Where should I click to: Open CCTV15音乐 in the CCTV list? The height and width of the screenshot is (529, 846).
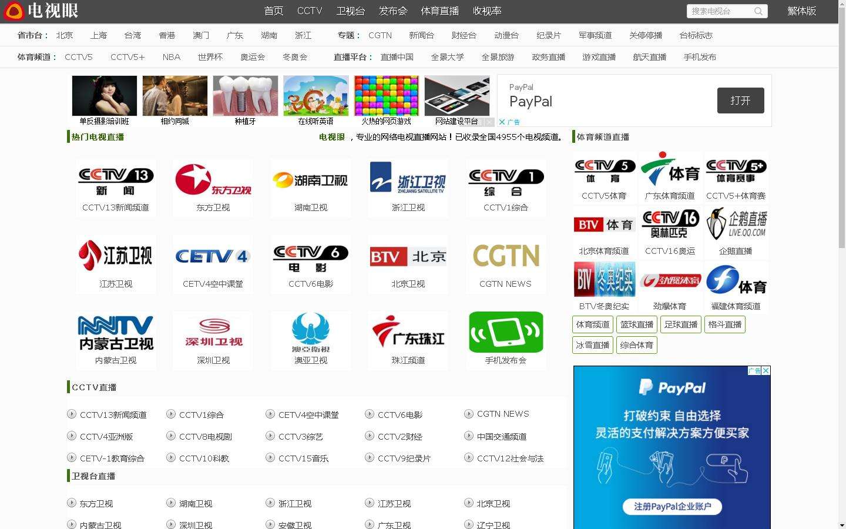(x=303, y=458)
